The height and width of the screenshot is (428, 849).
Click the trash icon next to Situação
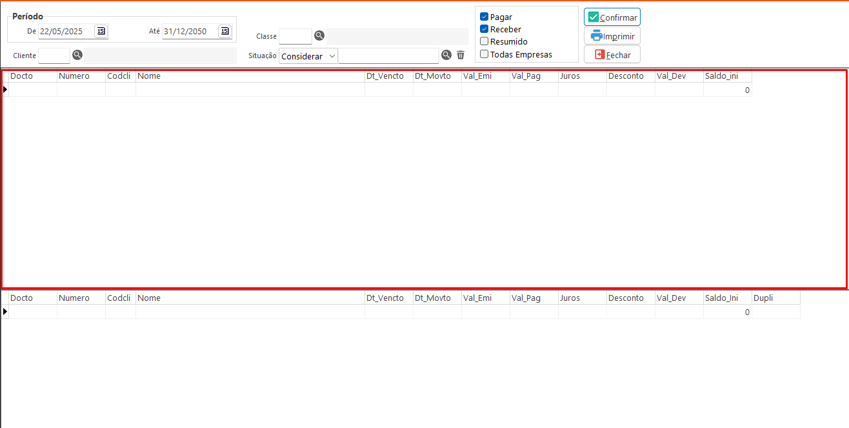461,56
